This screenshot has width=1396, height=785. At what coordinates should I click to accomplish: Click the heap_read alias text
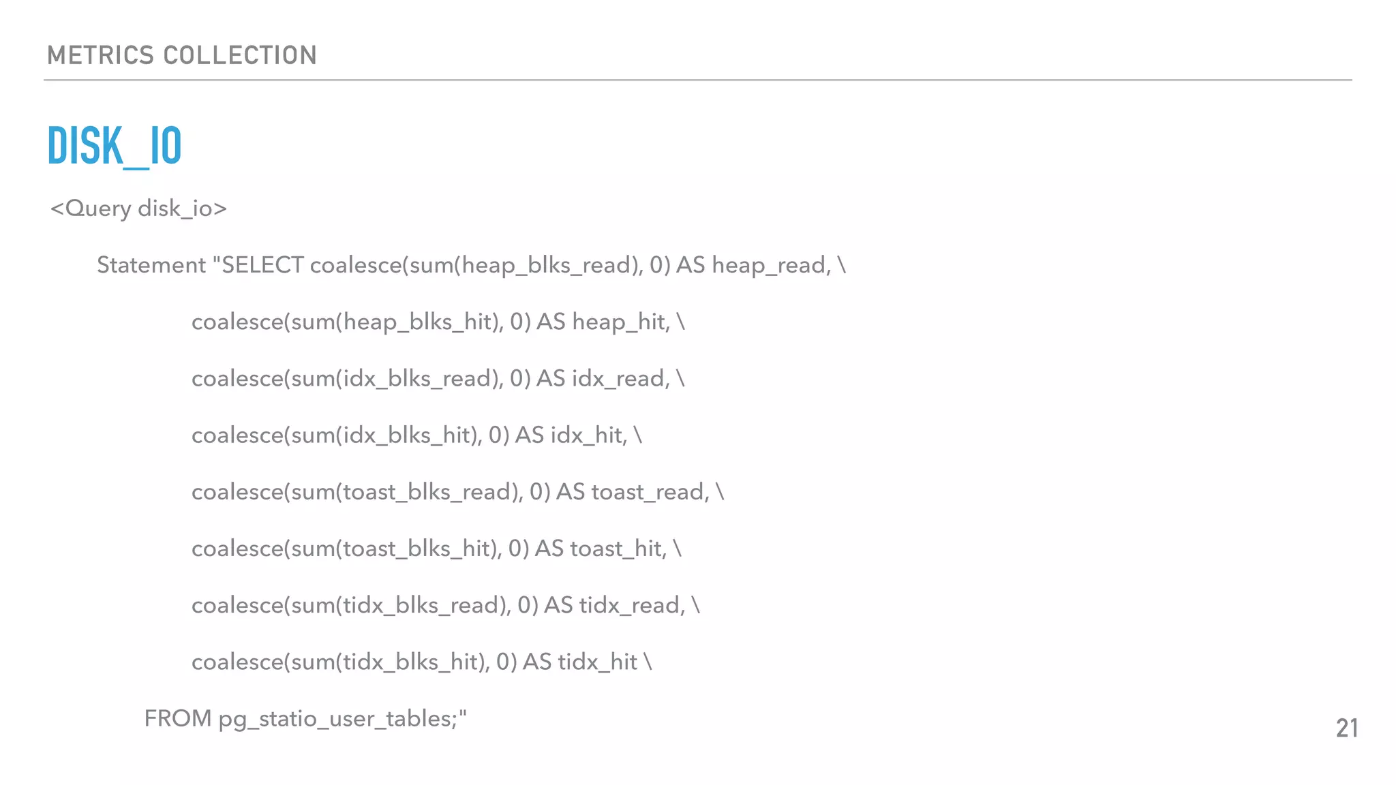[x=770, y=265]
